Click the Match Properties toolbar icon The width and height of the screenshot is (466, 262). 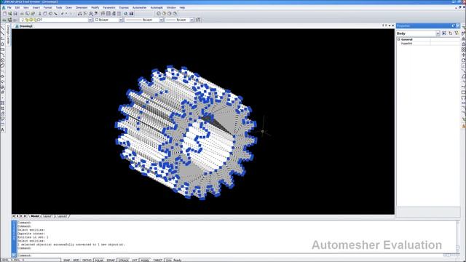55,14
